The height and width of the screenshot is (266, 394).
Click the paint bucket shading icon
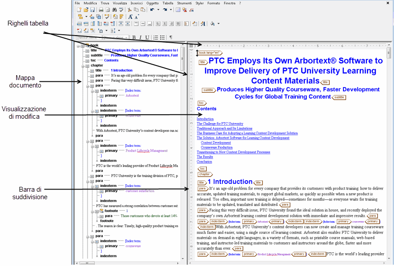coord(212,24)
